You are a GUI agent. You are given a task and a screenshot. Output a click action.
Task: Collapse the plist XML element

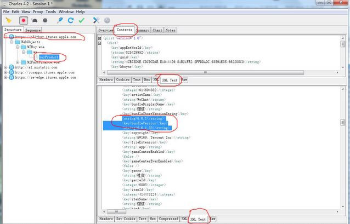click(99, 38)
